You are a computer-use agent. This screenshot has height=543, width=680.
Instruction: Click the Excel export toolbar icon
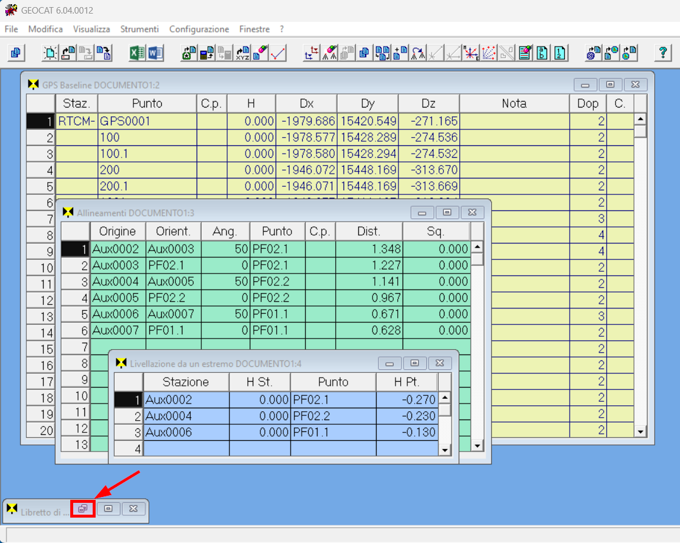click(138, 53)
